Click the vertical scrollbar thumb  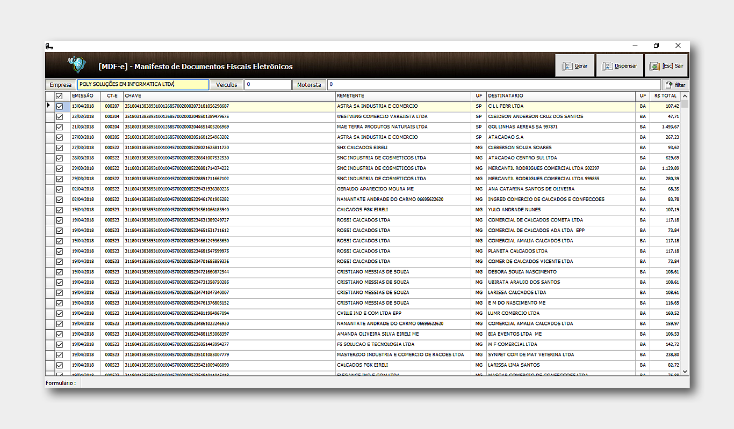[685, 104]
